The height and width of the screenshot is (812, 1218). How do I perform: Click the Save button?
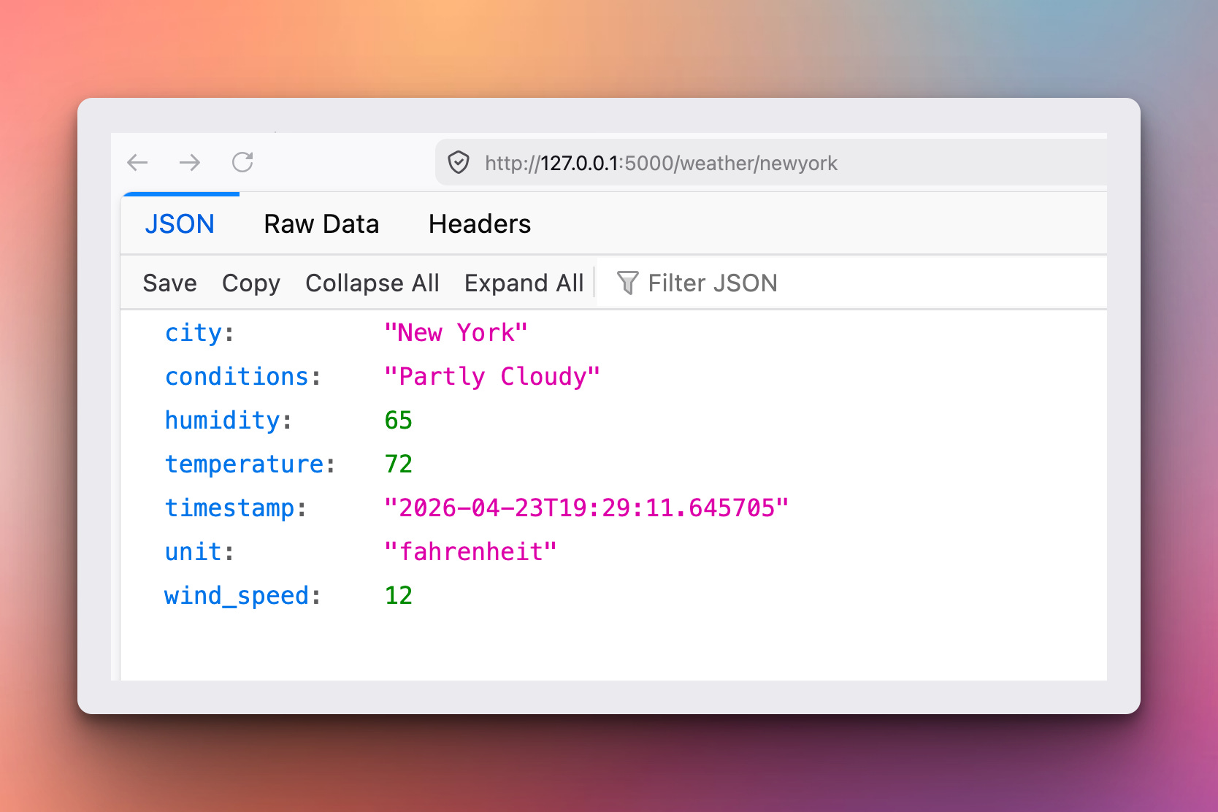(170, 283)
